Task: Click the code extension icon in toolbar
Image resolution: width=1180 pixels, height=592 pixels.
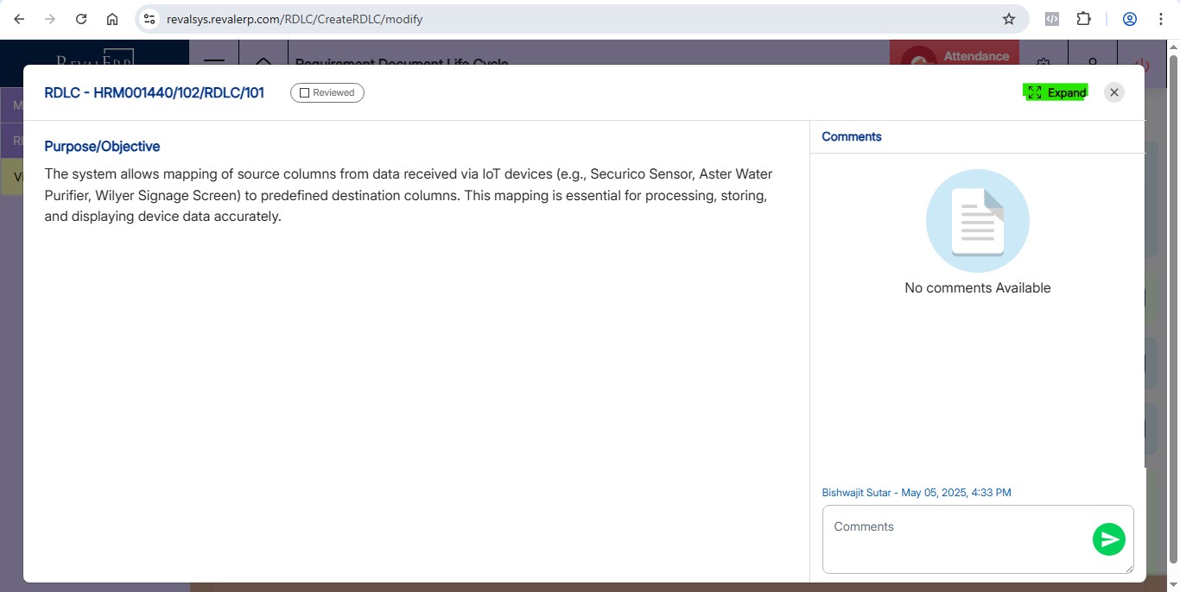Action: pos(1051,19)
